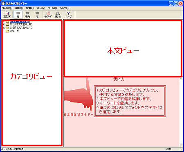Minimize the 筆まめ代筆ライター window
The width and height of the screenshot is (184, 152).
pyautogui.click(x=171, y=3)
